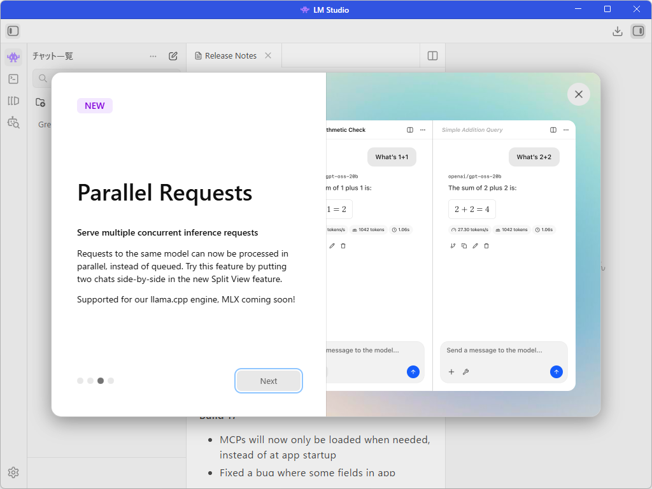
Task: Click the ellipsis in Simple Addition Query preview
Action: click(x=566, y=130)
